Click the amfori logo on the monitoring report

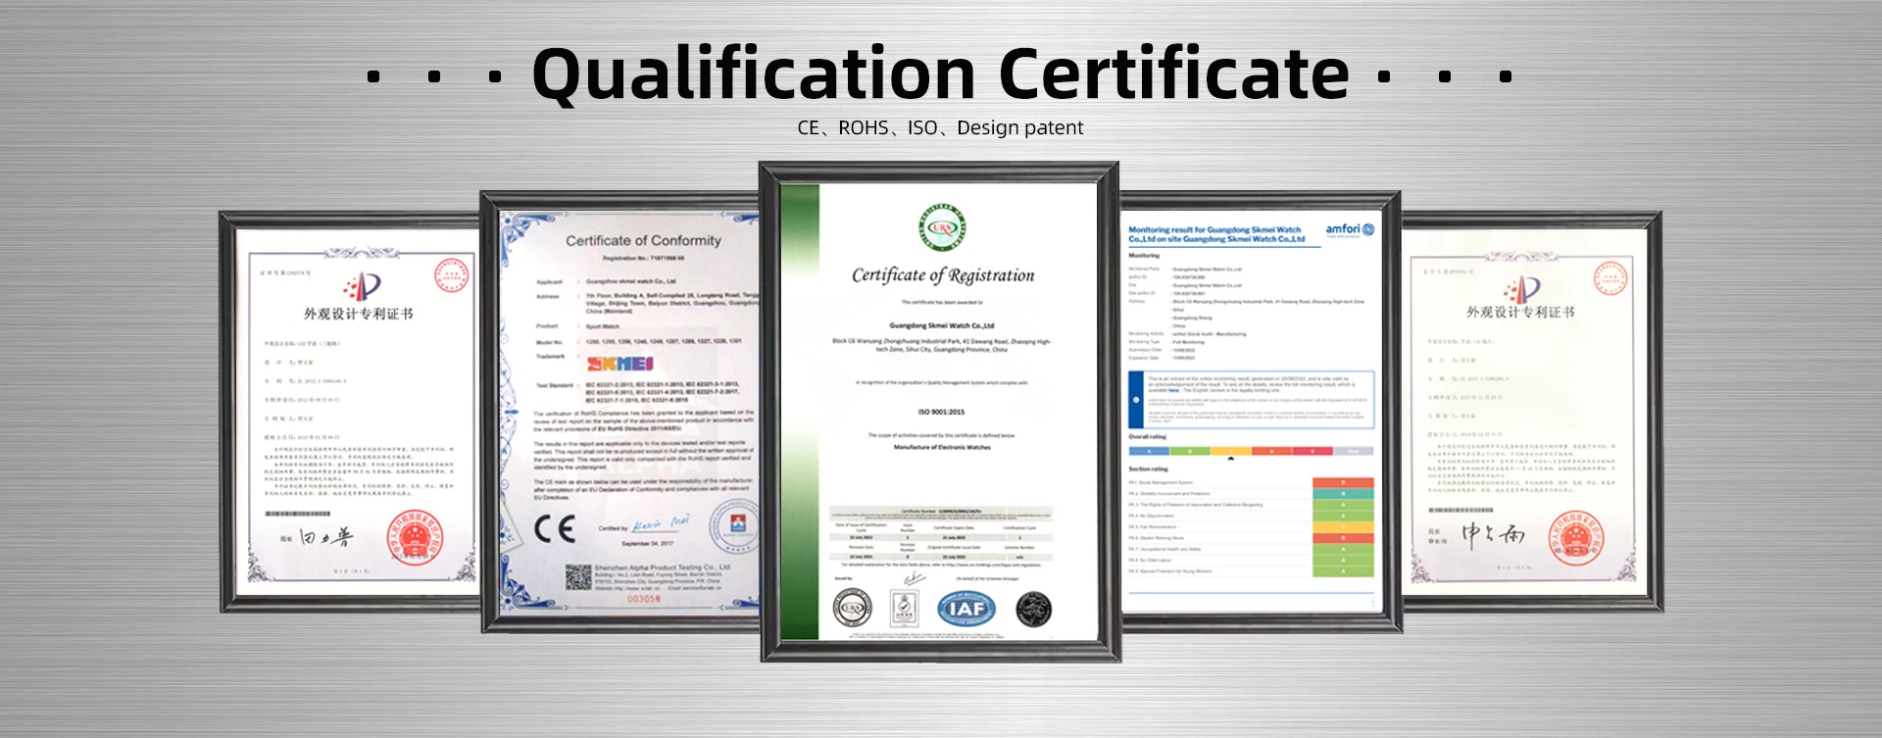(x=1349, y=229)
